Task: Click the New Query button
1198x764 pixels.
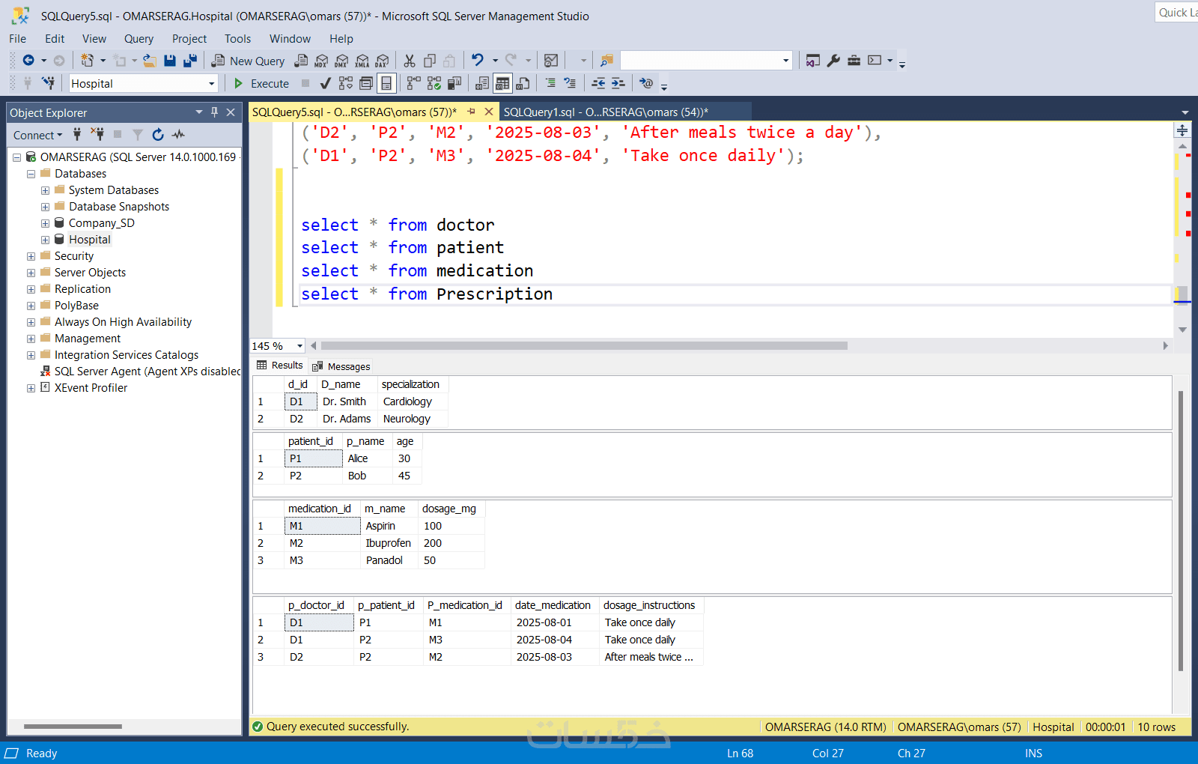Action: pos(249,61)
